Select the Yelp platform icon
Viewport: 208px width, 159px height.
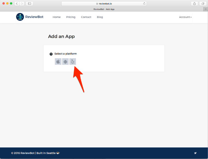[x=73, y=62]
